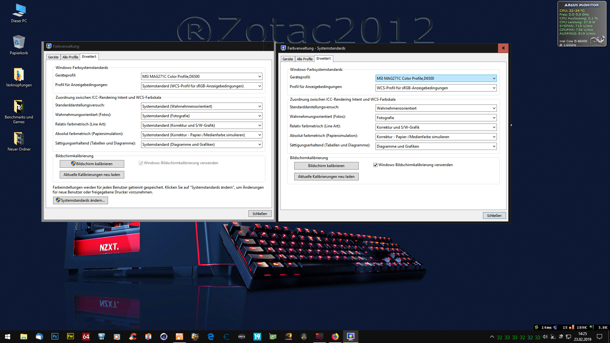This screenshot has height=343, width=610.
Task: Open the AIDA64 taskbar icon
Action: tap(86, 336)
